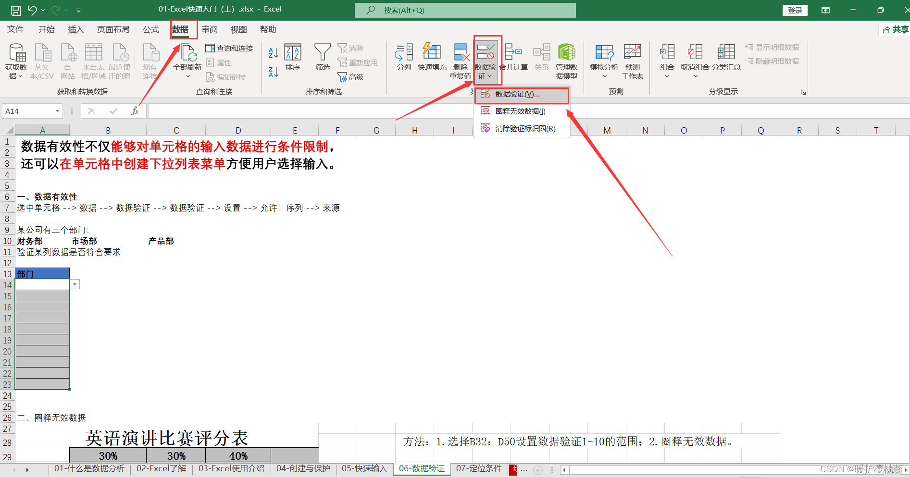Switch to the Formulas (公式) tab
The image size is (910, 478).
pos(151,30)
